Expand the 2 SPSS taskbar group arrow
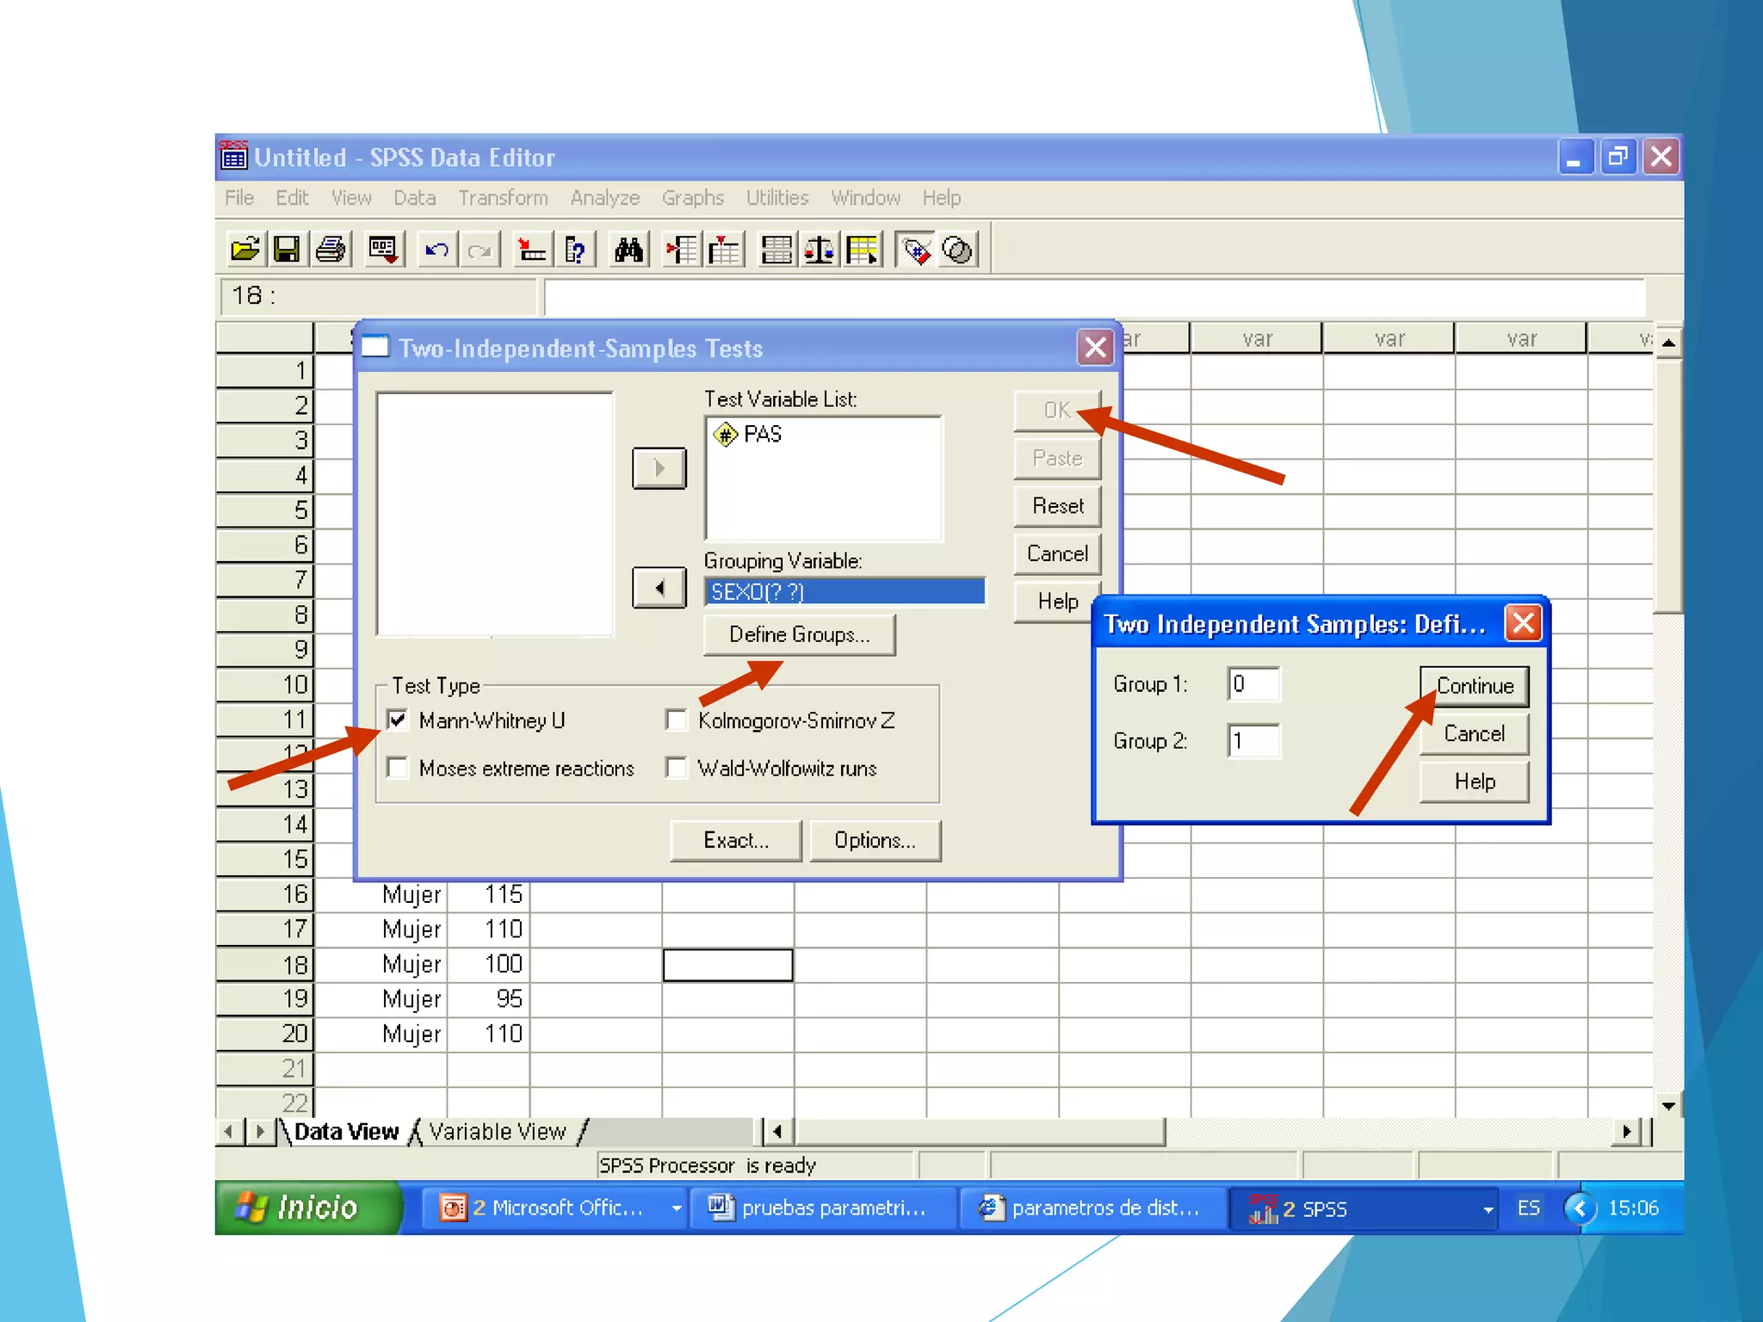This screenshot has height=1322, width=1763. coord(1488,1209)
